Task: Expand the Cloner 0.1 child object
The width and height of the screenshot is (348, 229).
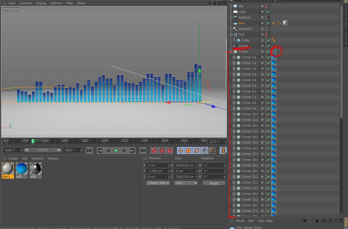Action: pos(234,57)
